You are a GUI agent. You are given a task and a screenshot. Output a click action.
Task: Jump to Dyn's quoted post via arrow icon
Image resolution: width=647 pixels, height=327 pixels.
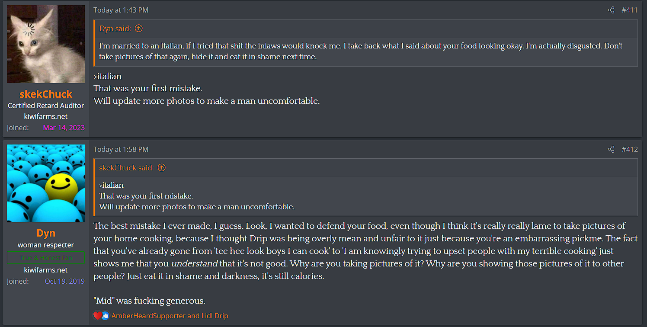point(138,29)
